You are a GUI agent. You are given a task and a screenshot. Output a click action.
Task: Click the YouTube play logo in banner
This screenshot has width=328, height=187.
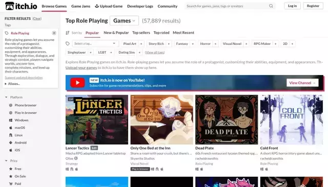pyautogui.click(x=77, y=83)
